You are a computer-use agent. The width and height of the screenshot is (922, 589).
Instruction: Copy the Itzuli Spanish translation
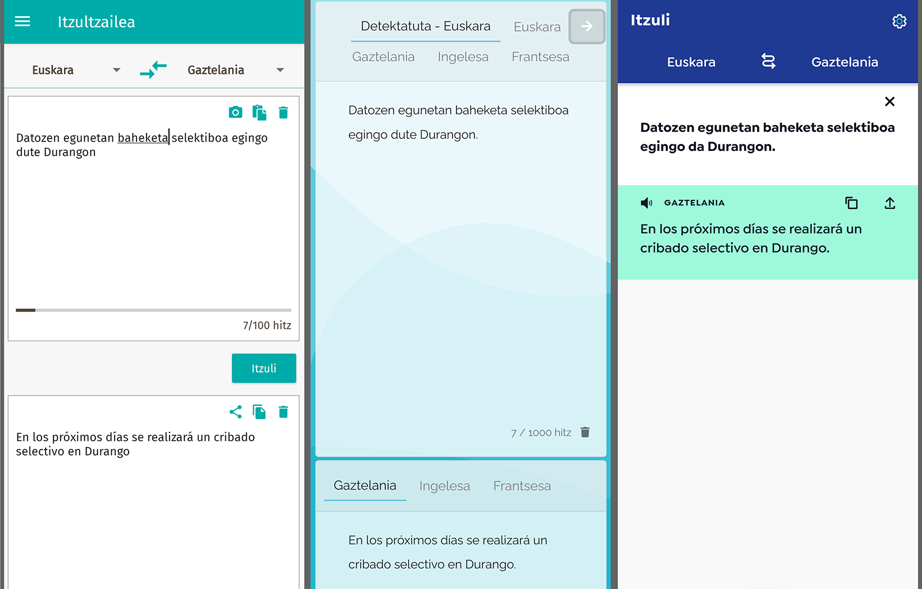(851, 203)
